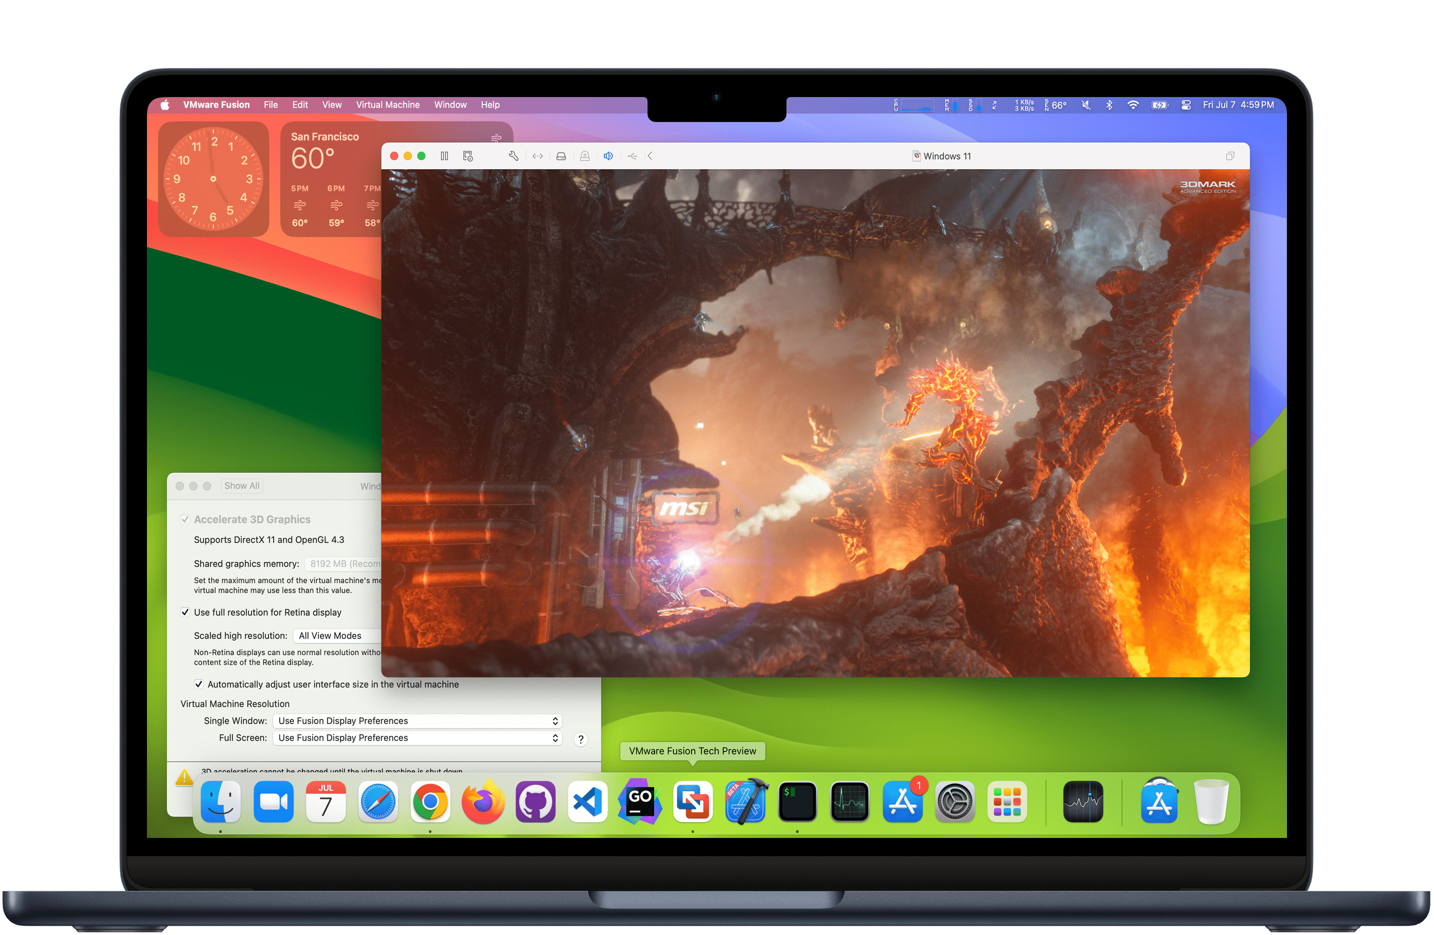Collapse the VM toolbar device list chevron
Viewport: 1434px width, 935px height.
point(650,156)
